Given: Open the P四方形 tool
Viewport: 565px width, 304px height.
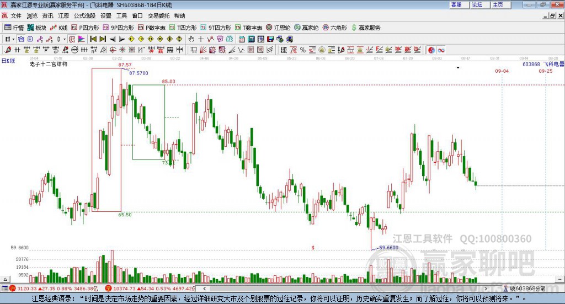Looking at the screenshot, I should tap(85, 28).
